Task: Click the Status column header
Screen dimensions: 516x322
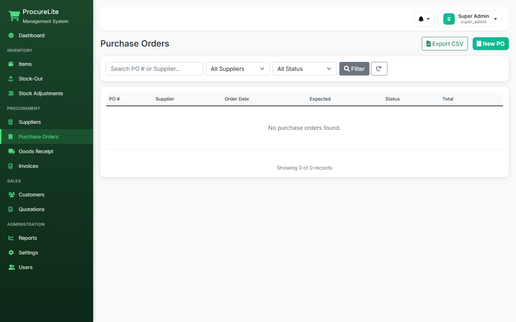Action: click(x=392, y=99)
